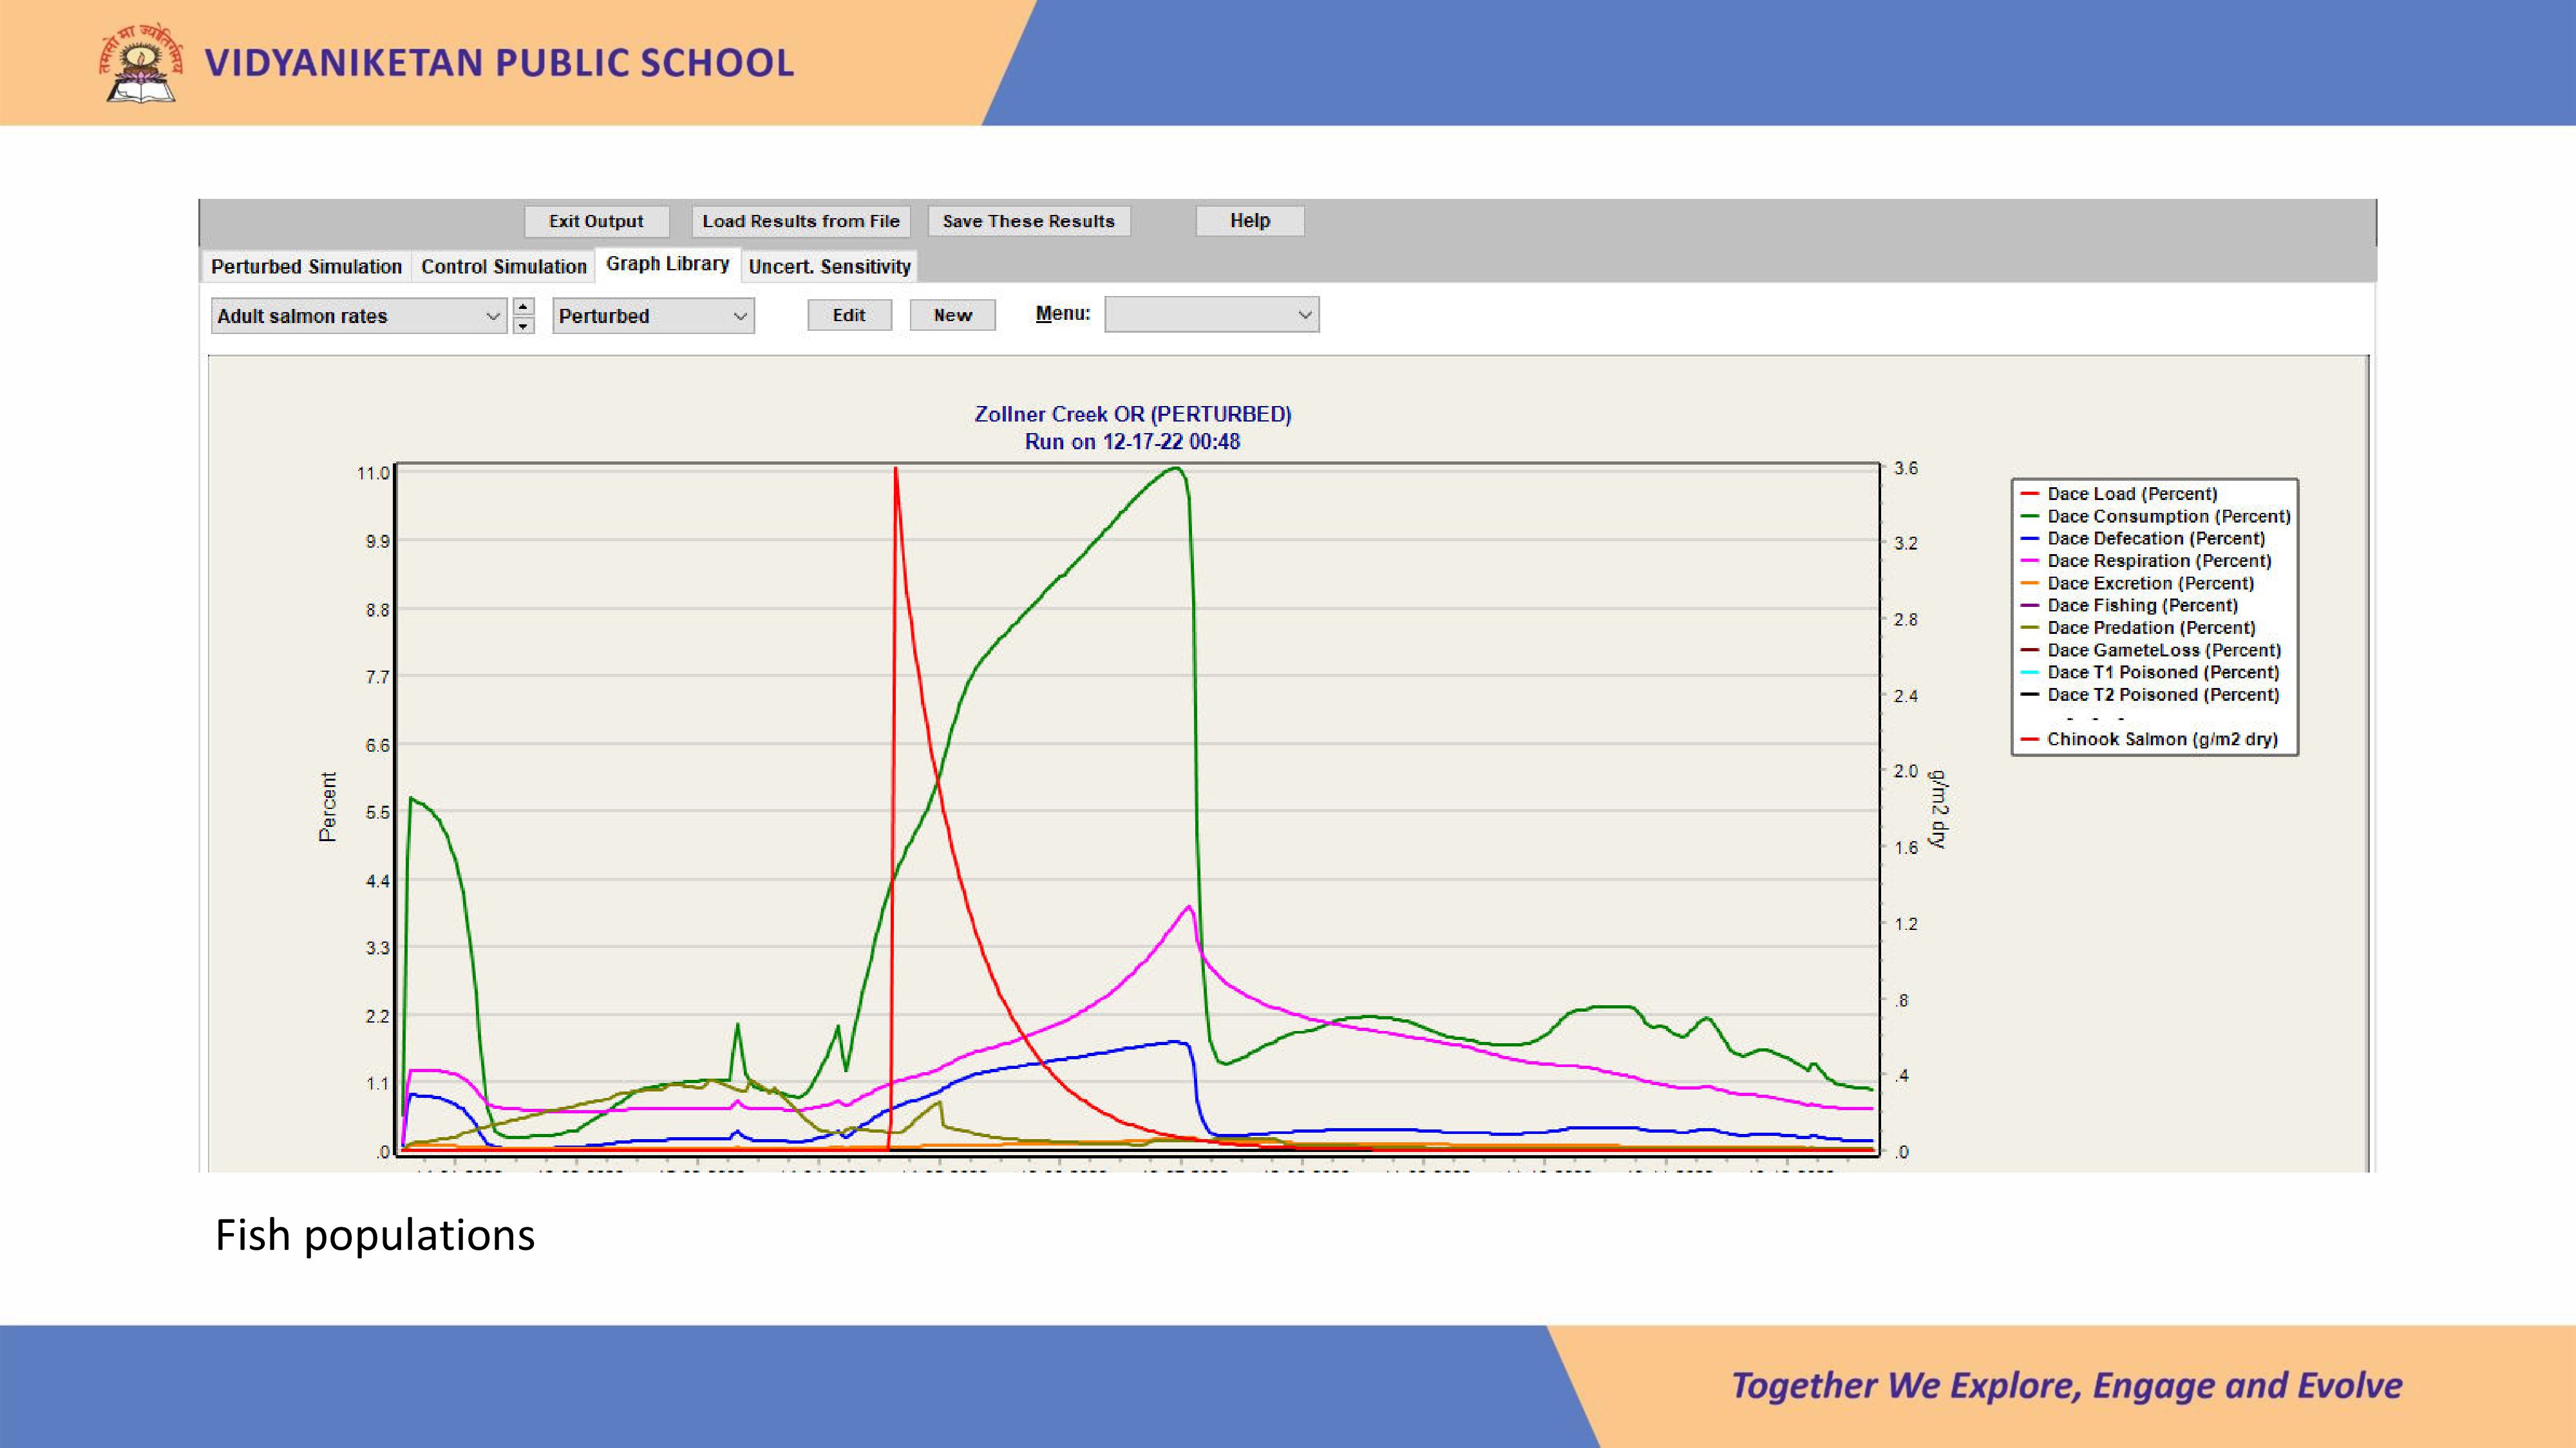Viewport: 2576px width, 1448px height.
Task: Expand the Adult salmon rates dropdown
Action: point(358,316)
